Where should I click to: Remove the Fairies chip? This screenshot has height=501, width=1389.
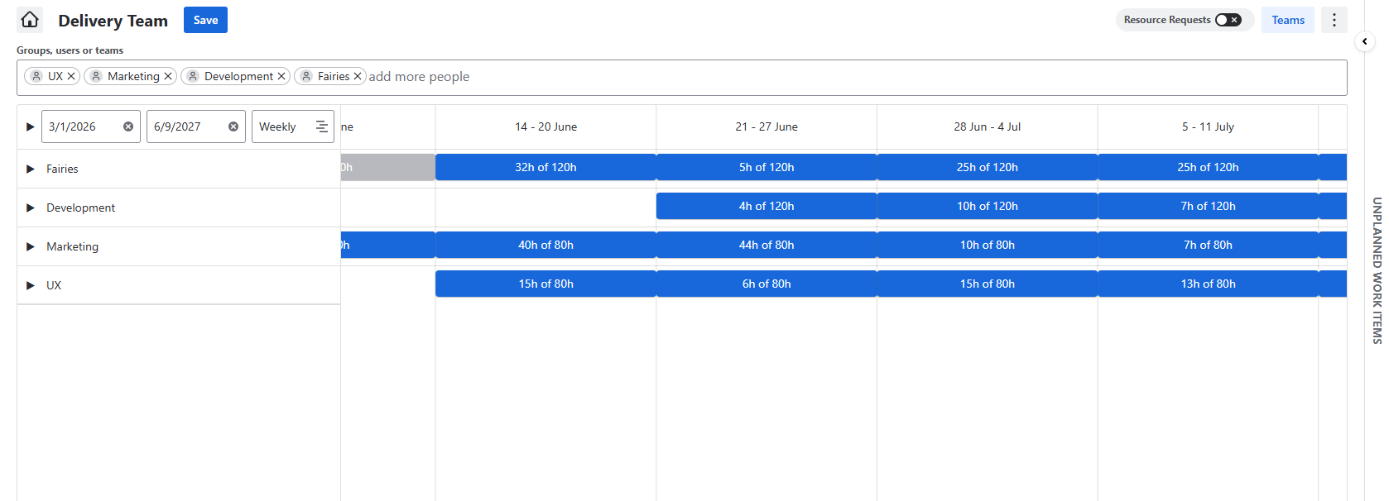tap(358, 76)
